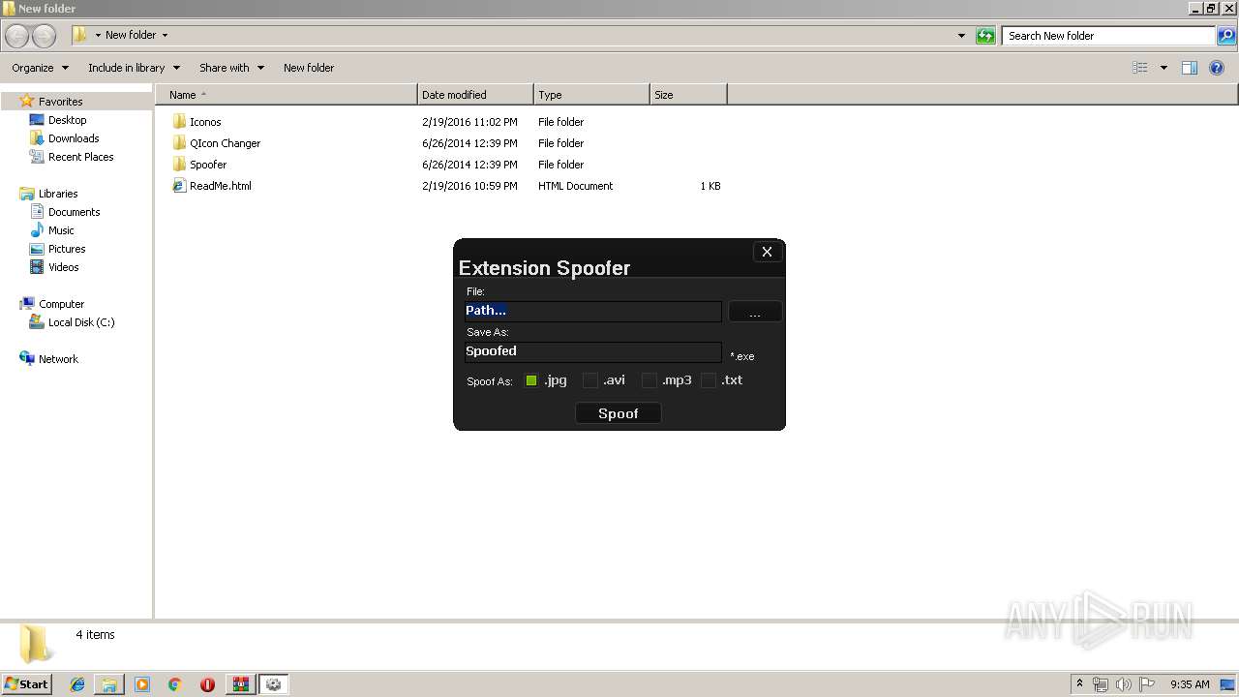Click Extension Spoofer taskbar icon

(274, 684)
